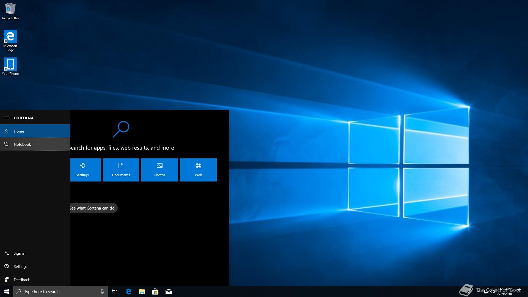
Task: Open network status tray icon
Action: click(486, 291)
